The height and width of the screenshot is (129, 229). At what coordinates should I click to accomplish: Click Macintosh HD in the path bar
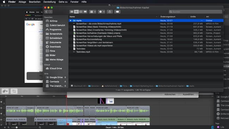(78, 86)
